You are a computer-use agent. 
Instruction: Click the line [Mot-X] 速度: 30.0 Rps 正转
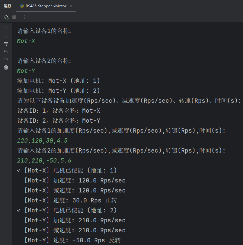[x=71, y=200]
